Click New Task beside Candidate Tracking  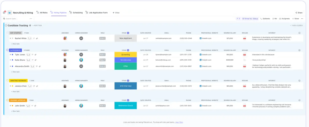(37, 25)
